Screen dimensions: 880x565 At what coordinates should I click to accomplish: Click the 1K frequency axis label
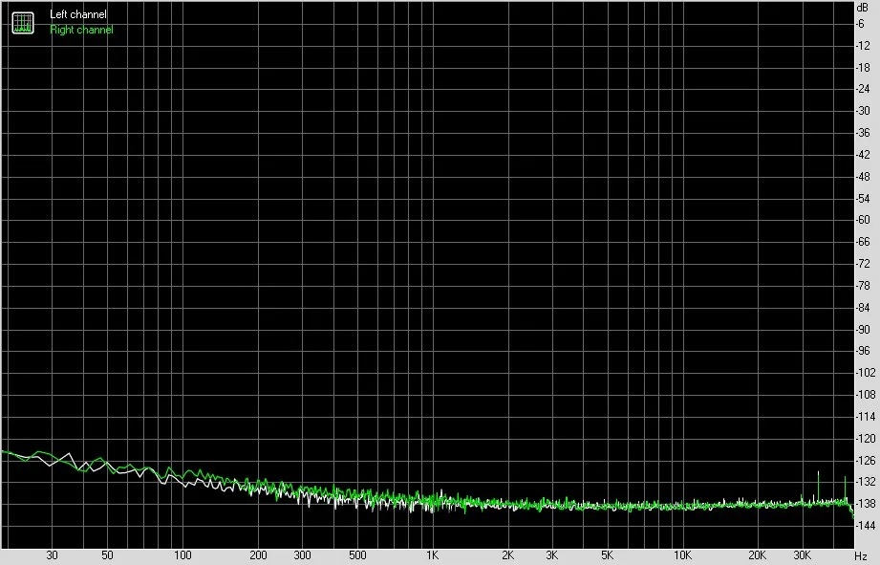432,555
